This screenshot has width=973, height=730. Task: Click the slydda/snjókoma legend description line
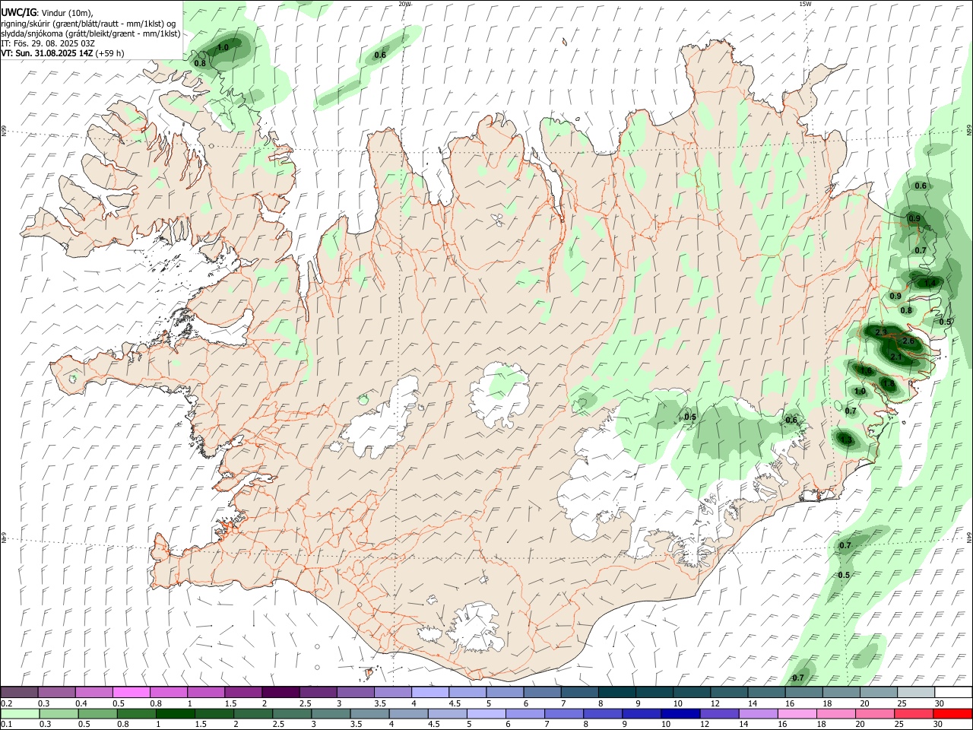(x=90, y=33)
